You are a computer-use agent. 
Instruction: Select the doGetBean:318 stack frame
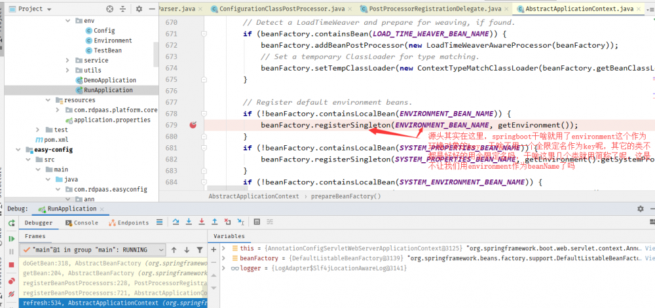(113, 264)
